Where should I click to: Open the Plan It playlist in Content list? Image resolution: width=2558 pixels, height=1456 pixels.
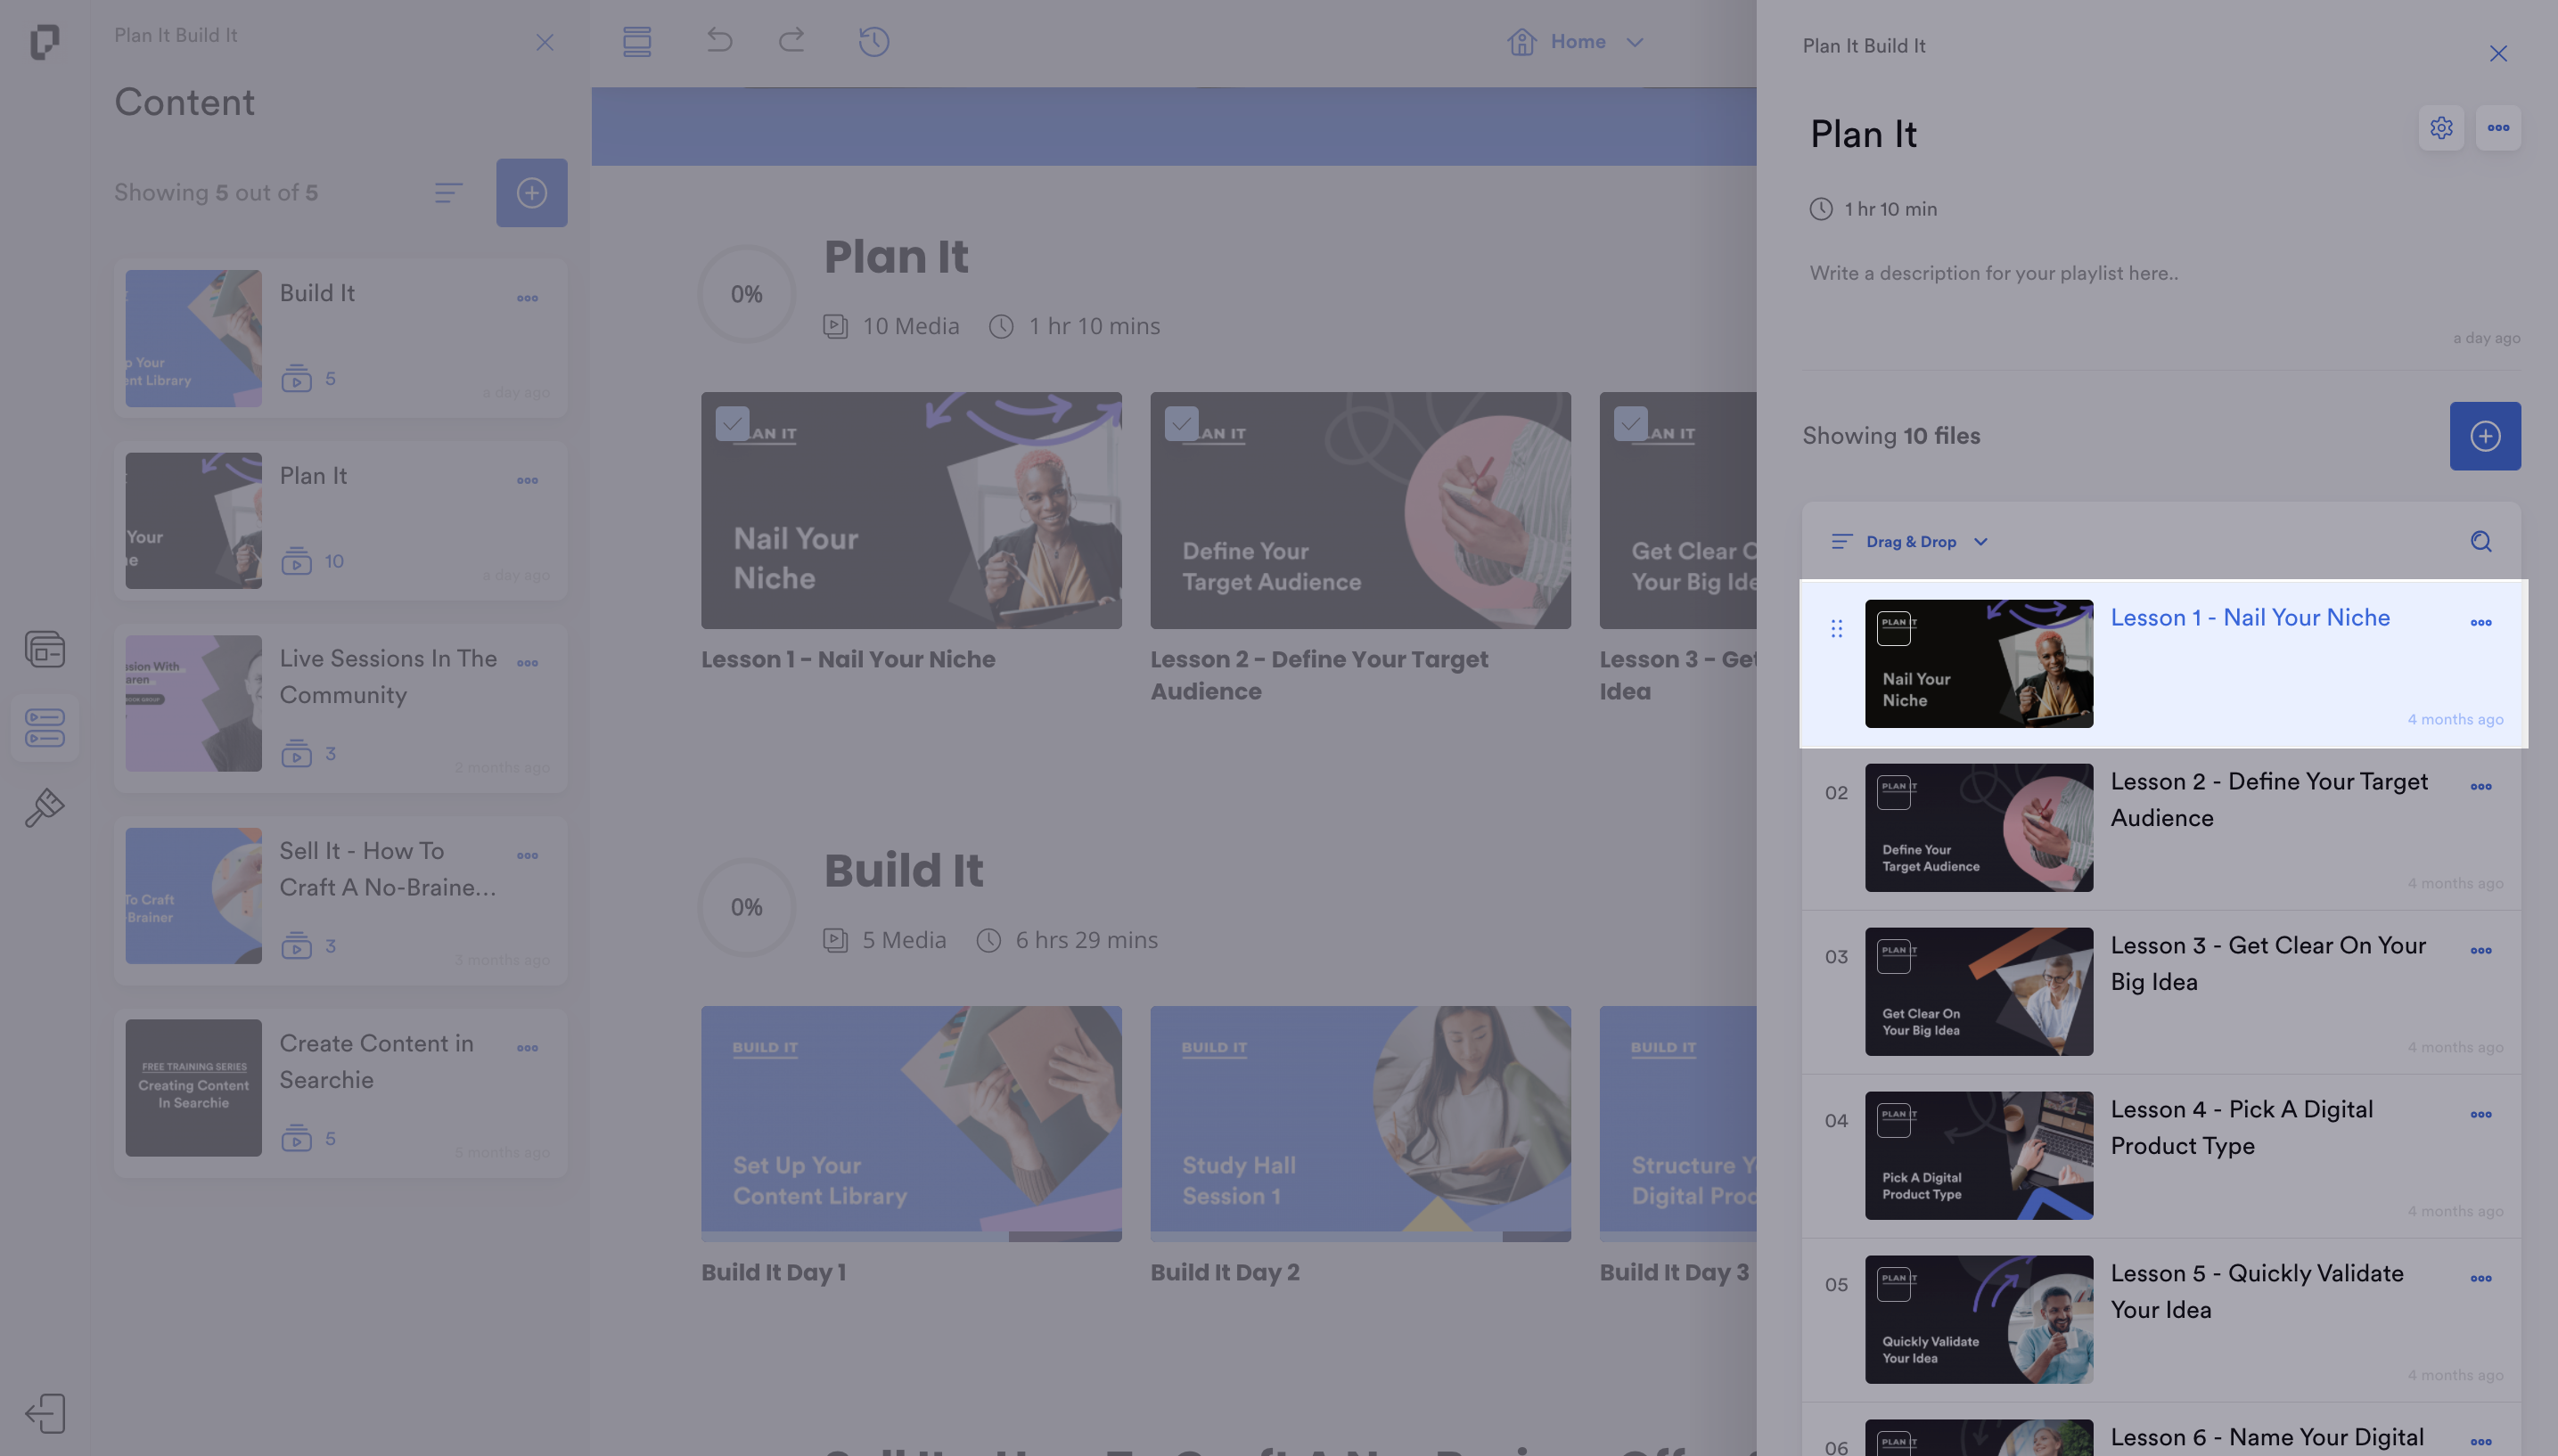(x=340, y=521)
